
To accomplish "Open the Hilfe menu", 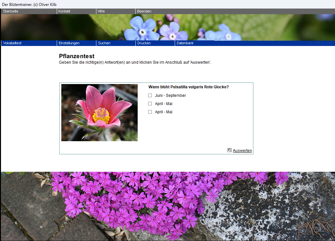I will pyautogui.click(x=101, y=11).
